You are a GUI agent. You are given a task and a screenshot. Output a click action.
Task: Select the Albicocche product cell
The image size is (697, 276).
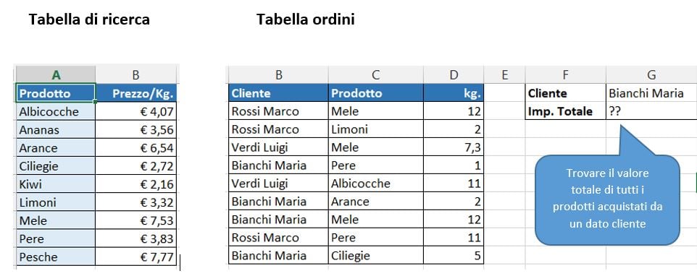[x=56, y=111]
